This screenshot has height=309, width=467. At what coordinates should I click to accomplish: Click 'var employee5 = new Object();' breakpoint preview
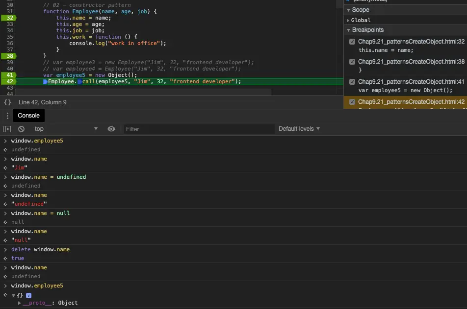(405, 91)
